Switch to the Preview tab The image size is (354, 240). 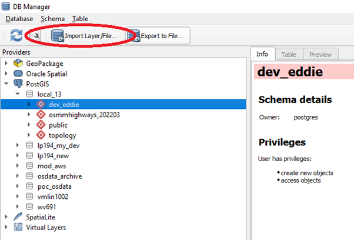pyautogui.click(x=320, y=54)
